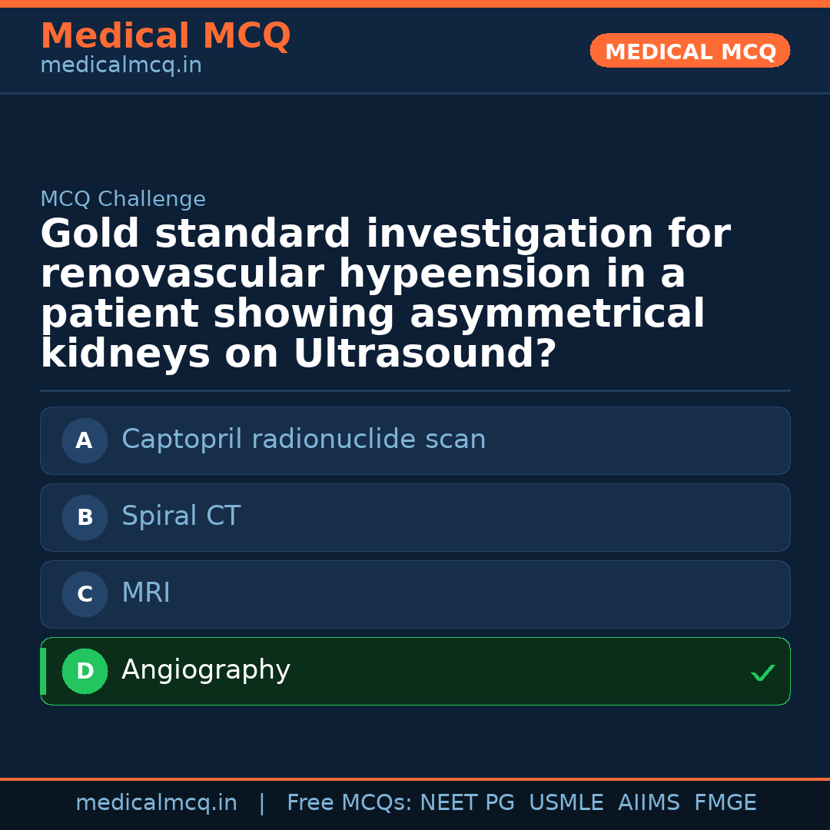
Task: Pick the MRI answer text
Action: (x=146, y=593)
